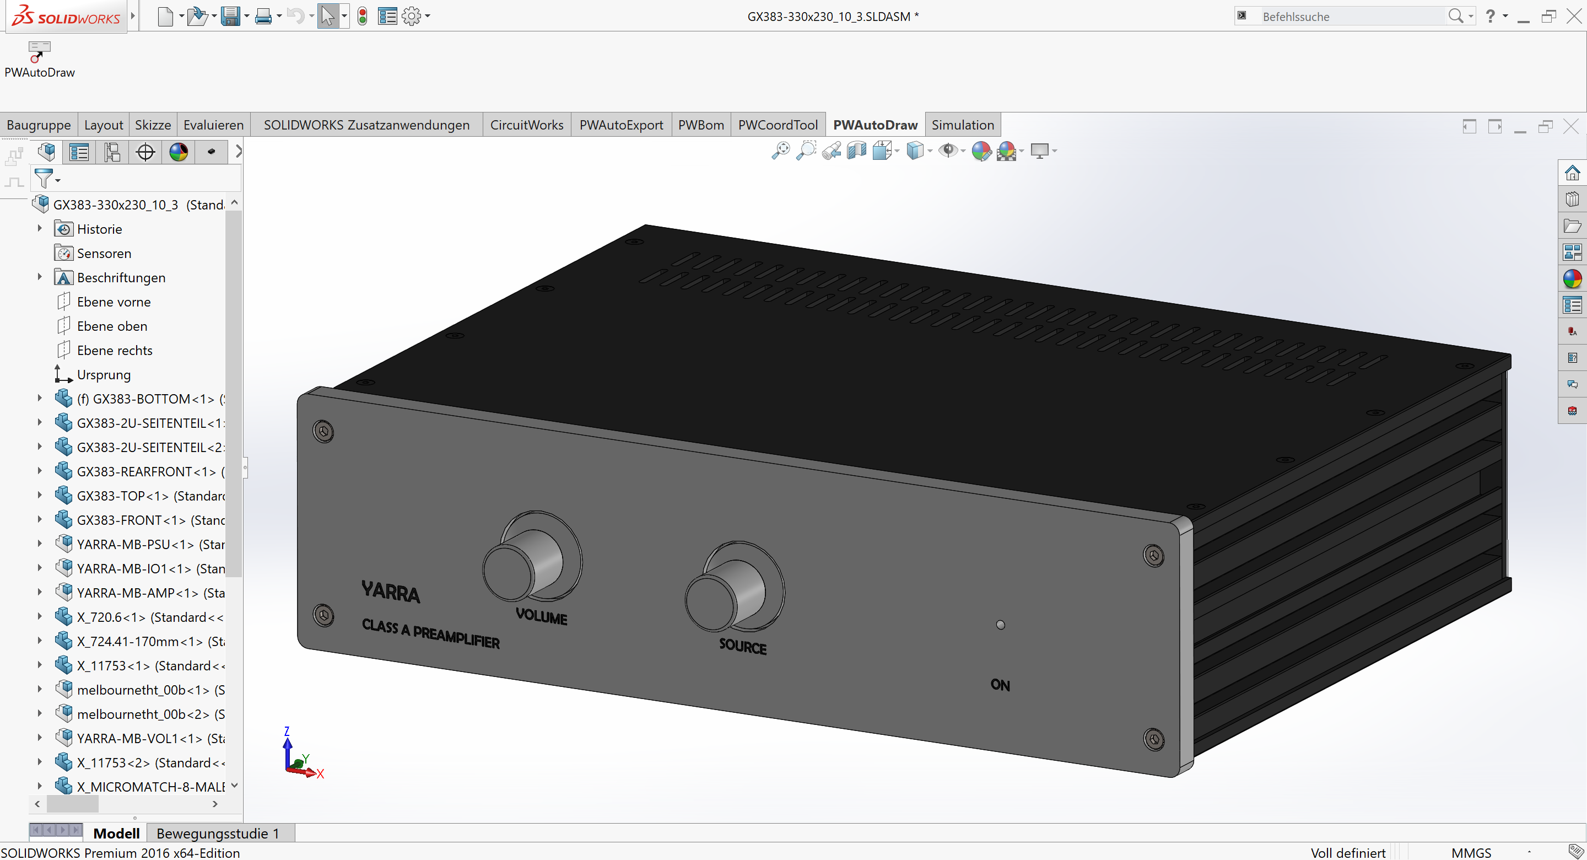The image size is (1587, 860).
Task: Expand the Historie folder
Action: (x=40, y=229)
